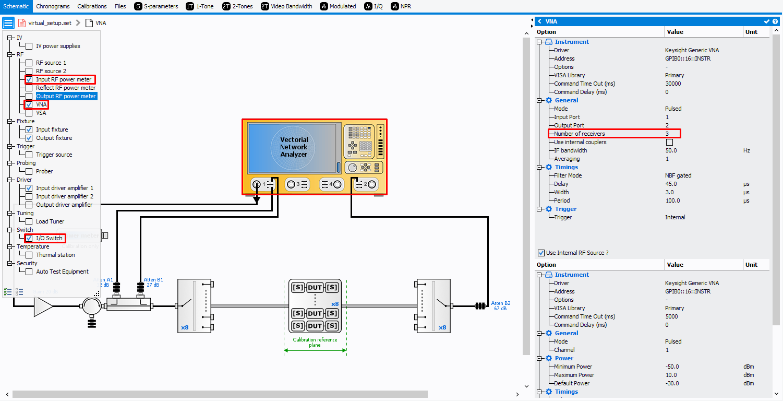Click VNA port 1 connector
This screenshot has width=783, height=401.
[x=256, y=184]
